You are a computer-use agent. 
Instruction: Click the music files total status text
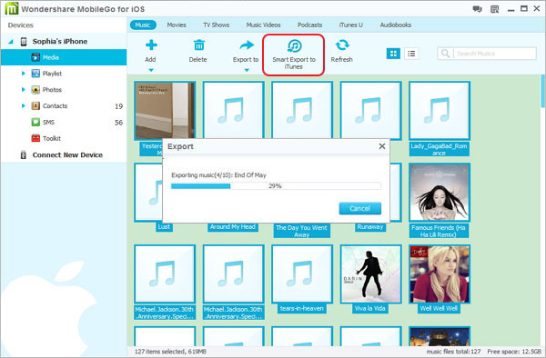click(x=453, y=352)
